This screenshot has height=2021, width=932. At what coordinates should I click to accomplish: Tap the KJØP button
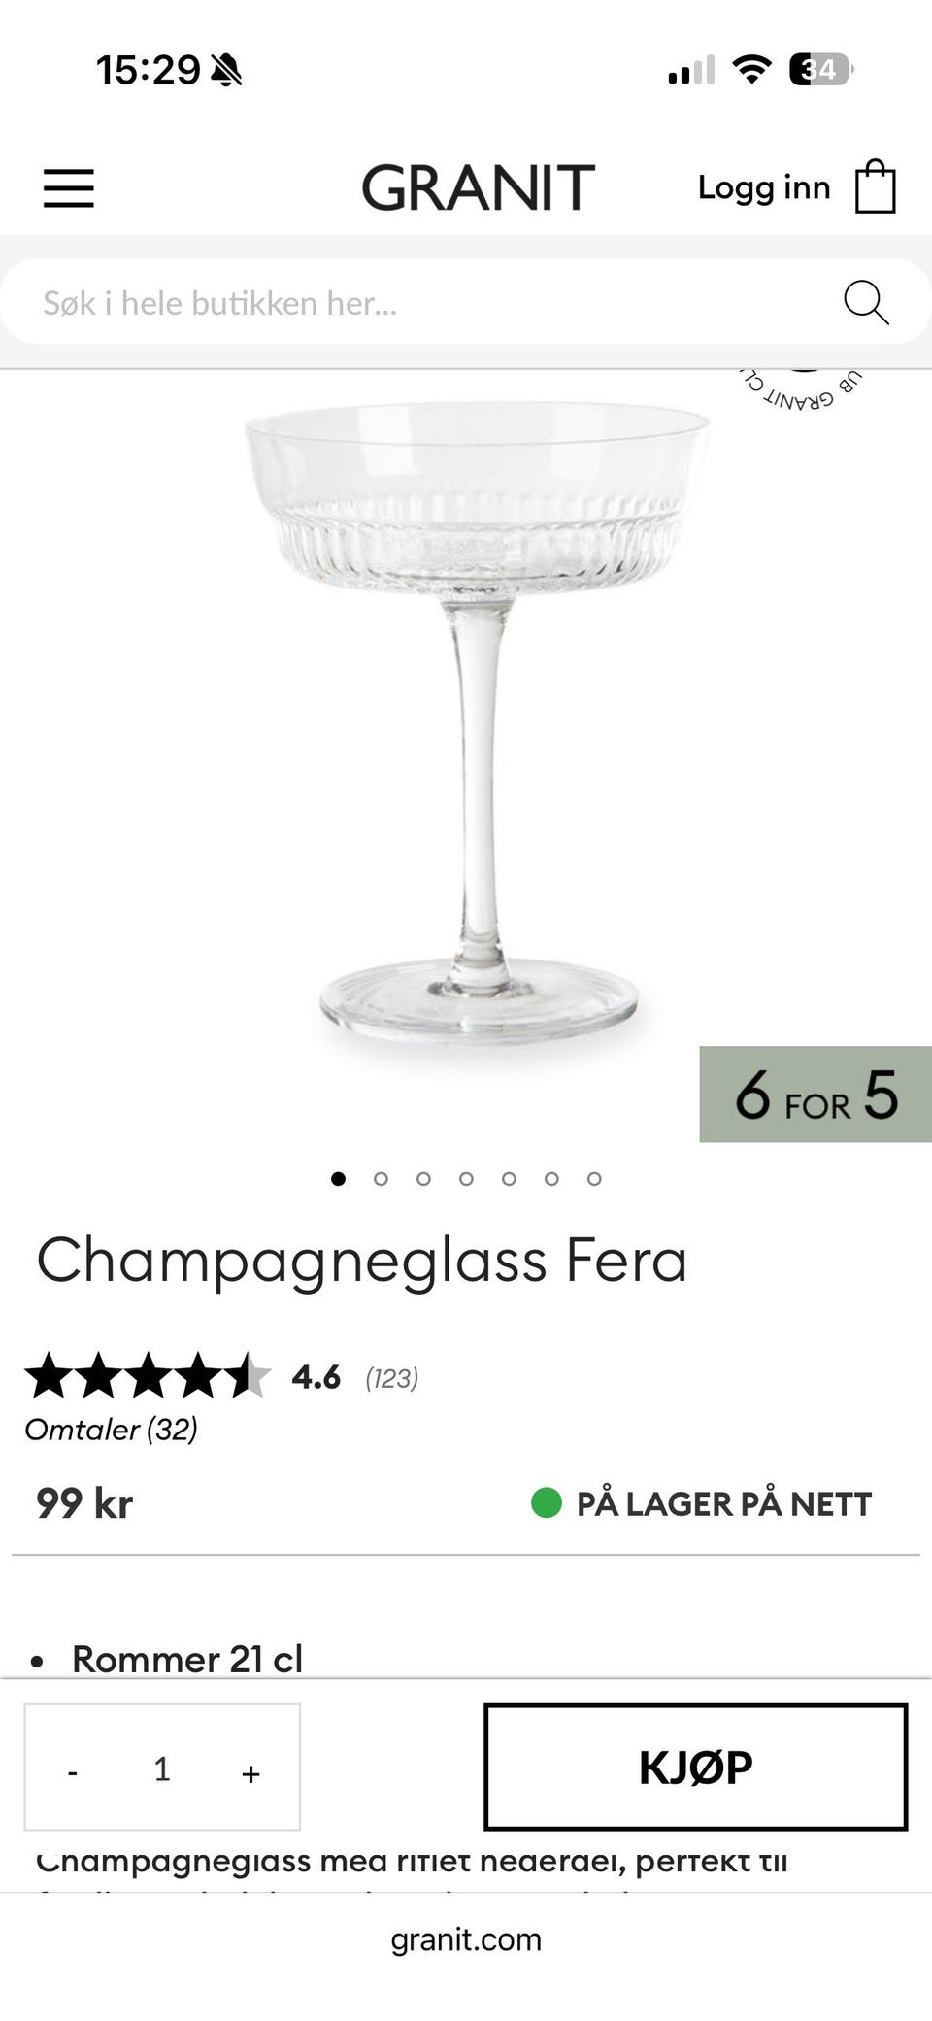coord(695,1768)
